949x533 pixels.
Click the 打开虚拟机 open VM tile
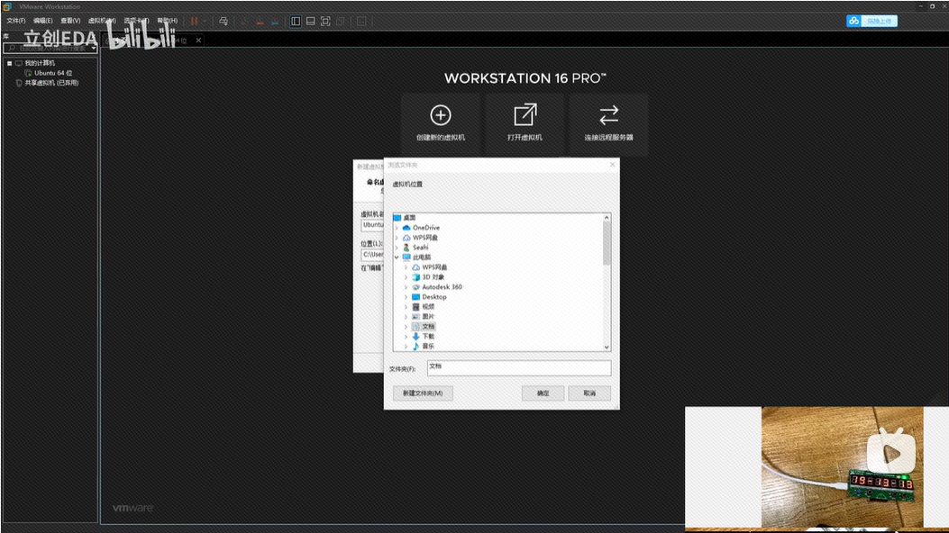(x=525, y=124)
